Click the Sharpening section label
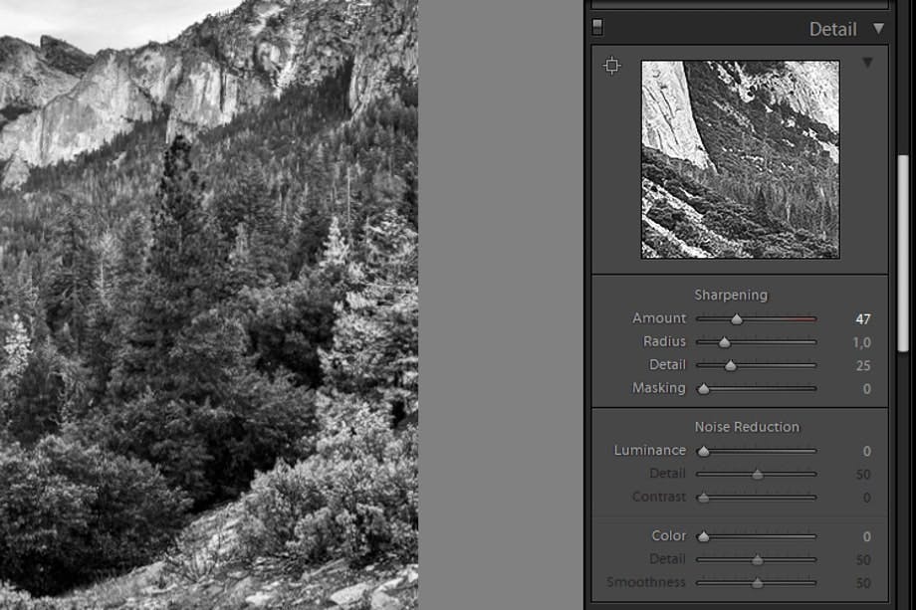 pos(731,295)
